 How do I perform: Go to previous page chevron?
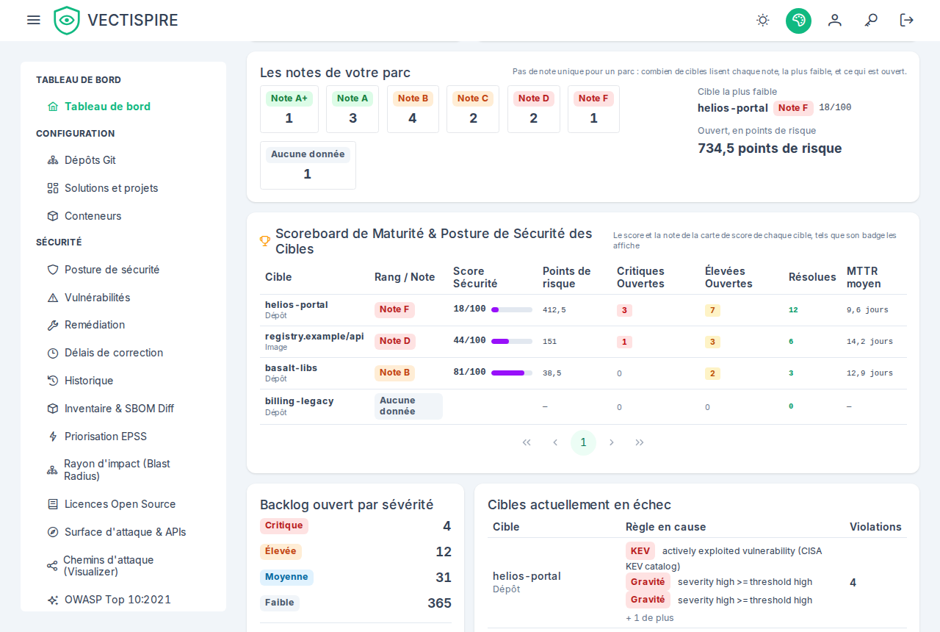click(555, 442)
